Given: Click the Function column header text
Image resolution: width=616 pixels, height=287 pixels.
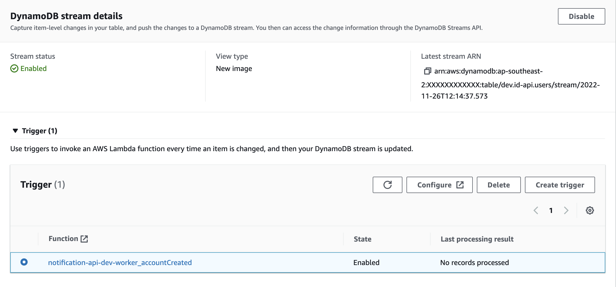Looking at the screenshot, I should [63, 239].
